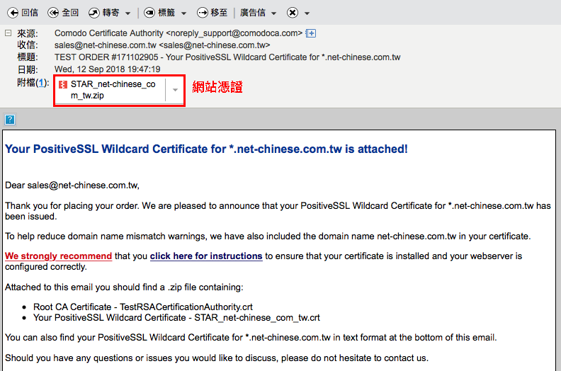Open 'click here for instructions' link
The image size is (561, 371).
point(206,256)
